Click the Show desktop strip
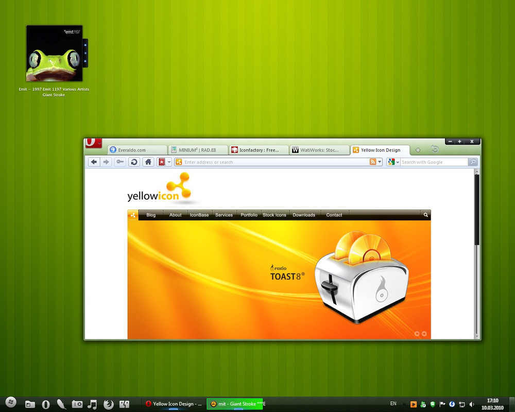 pyautogui.click(x=512, y=404)
